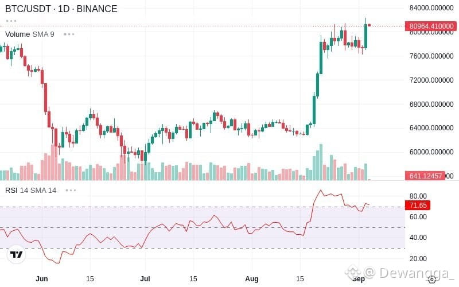Click the RSI value tag 71.65
This screenshot has width=459, height=287.
click(x=418, y=205)
